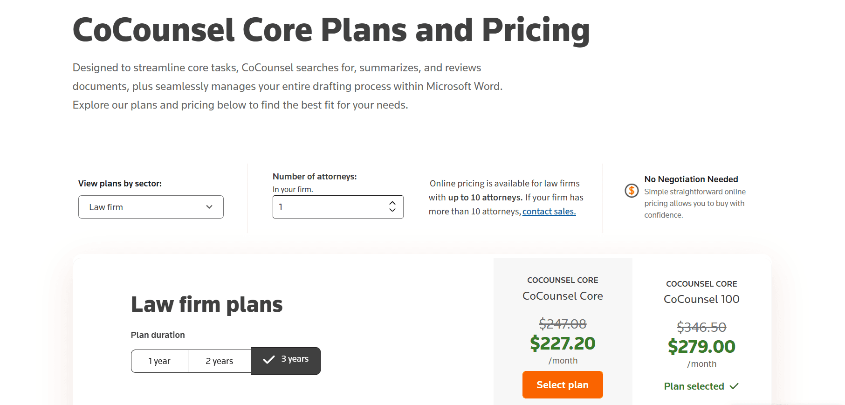
Task: Click the checkmark next to Plan selected
Action: [734, 386]
